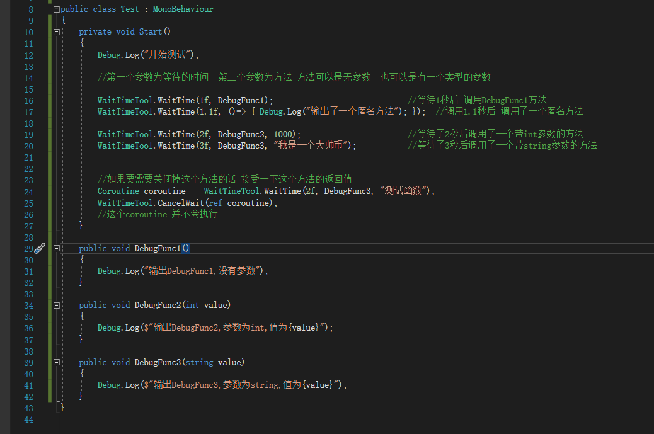Screen dimensions: 654x434
Task: Click the closing brace on line 43
Action: click(61, 408)
